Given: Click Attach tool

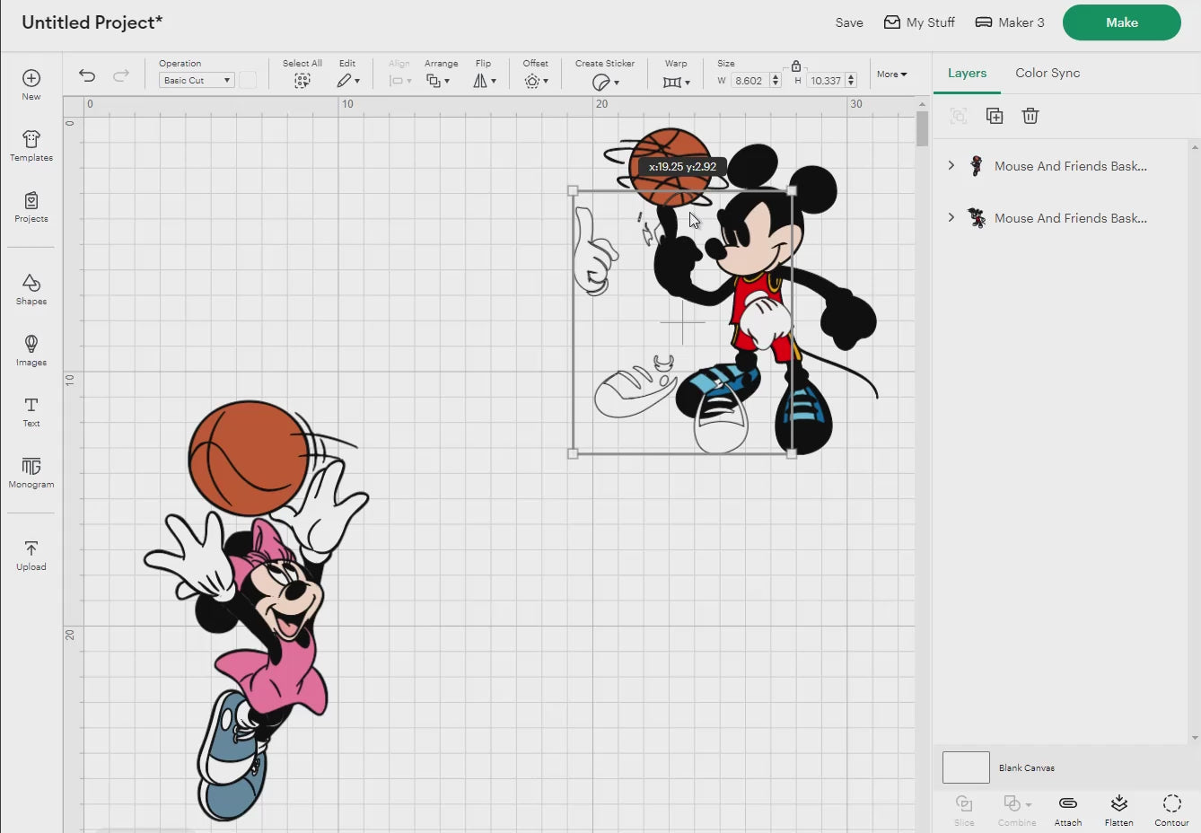Looking at the screenshot, I should pyautogui.click(x=1068, y=810).
